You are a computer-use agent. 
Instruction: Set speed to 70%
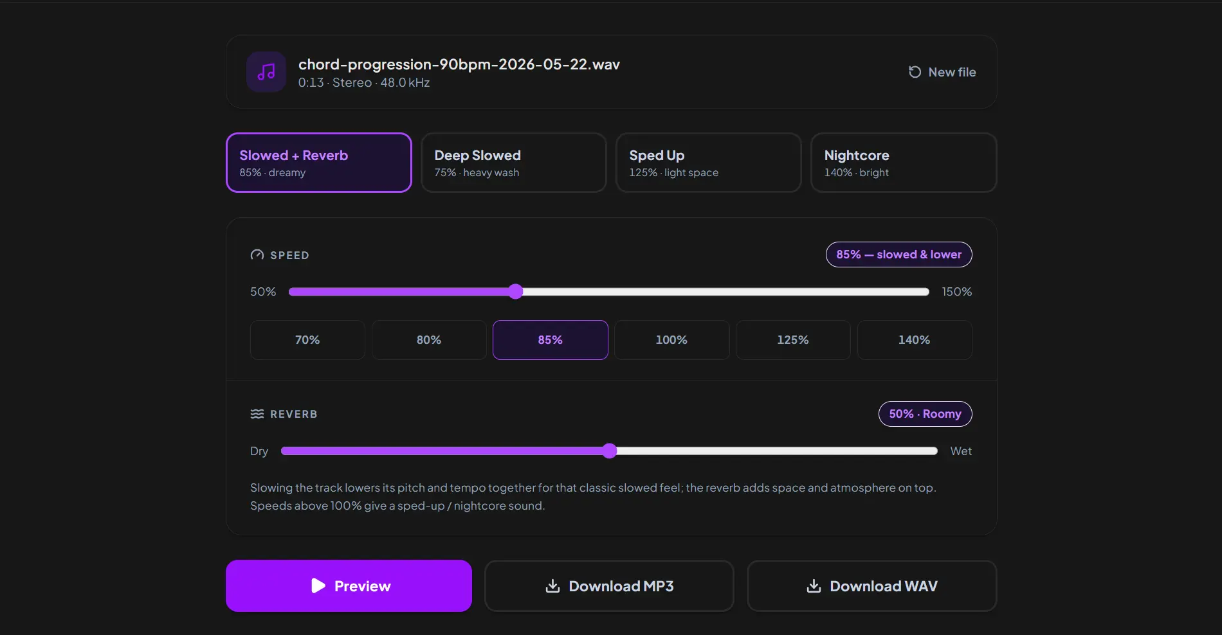307,340
